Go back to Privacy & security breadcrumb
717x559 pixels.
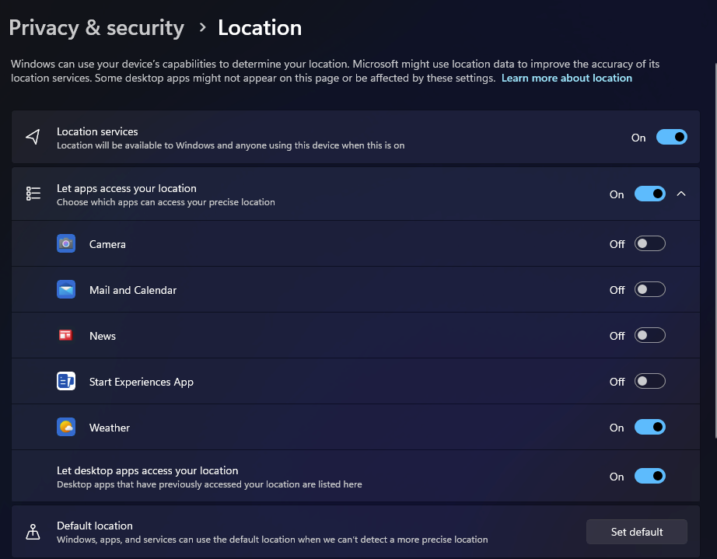pos(96,28)
